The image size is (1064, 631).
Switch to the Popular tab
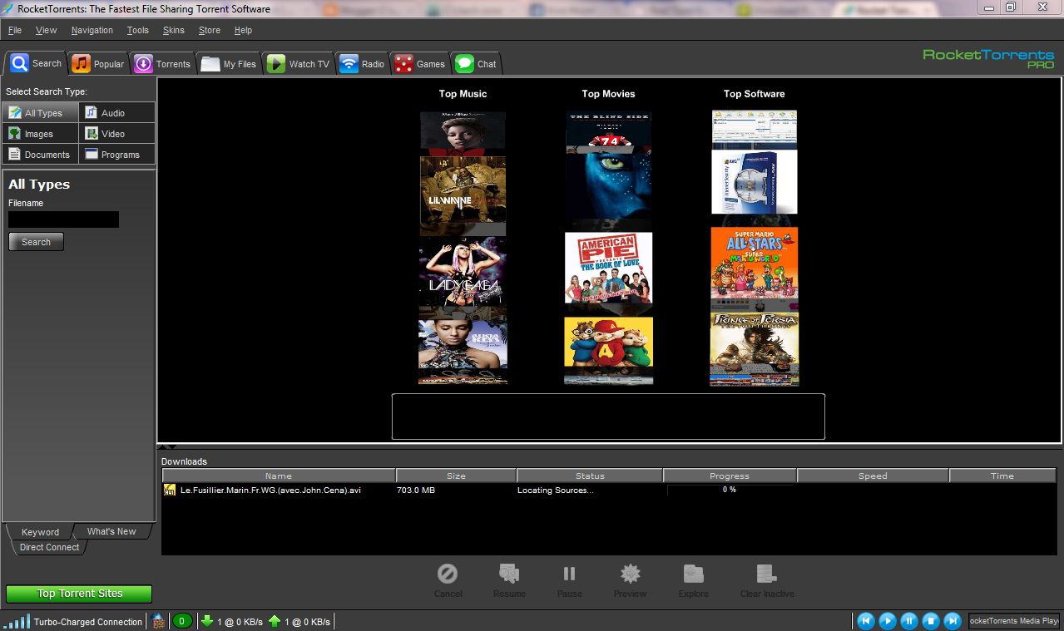pyautogui.click(x=98, y=64)
